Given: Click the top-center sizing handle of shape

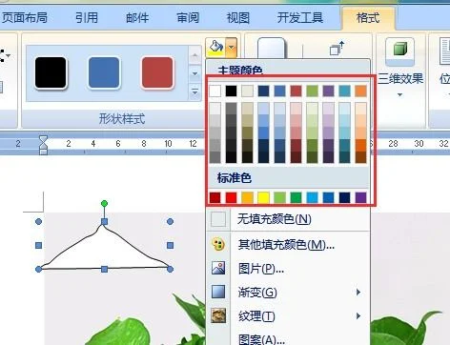Looking at the screenshot, I should click(104, 221).
